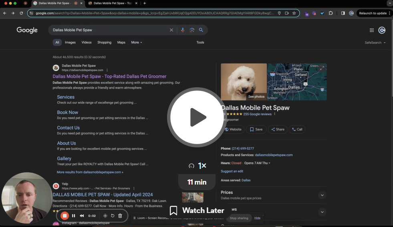Click the address bar URL
The image size is (393, 227).
point(155,13)
